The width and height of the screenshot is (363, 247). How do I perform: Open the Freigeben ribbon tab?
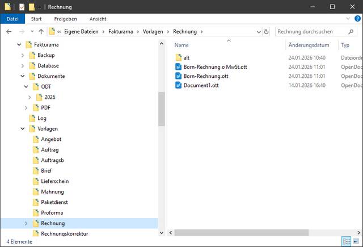click(65, 19)
